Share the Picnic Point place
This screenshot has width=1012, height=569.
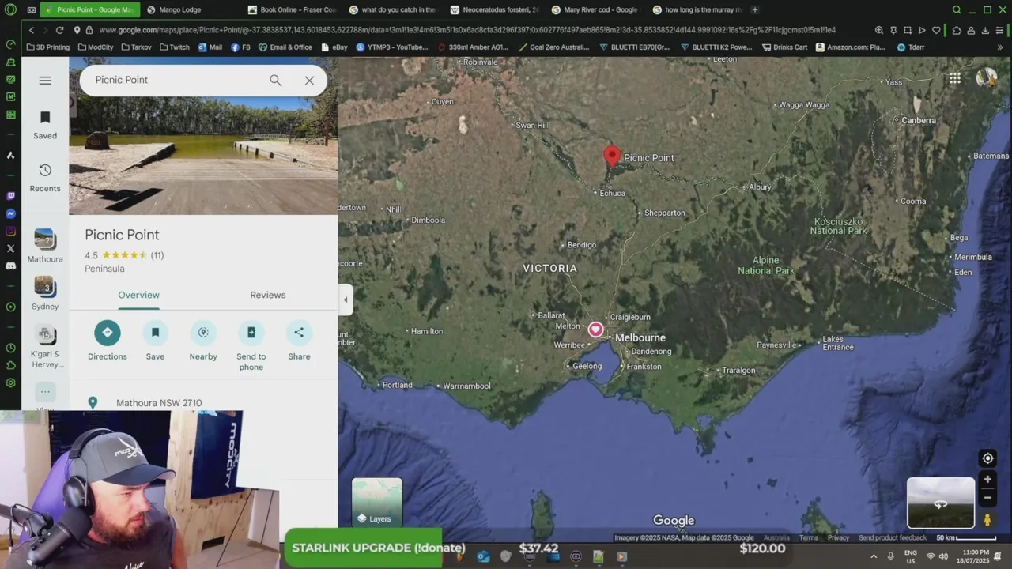tap(299, 341)
